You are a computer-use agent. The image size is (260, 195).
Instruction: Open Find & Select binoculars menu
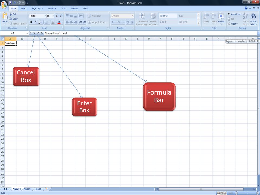pyautogui.click(x=253, y=19)
